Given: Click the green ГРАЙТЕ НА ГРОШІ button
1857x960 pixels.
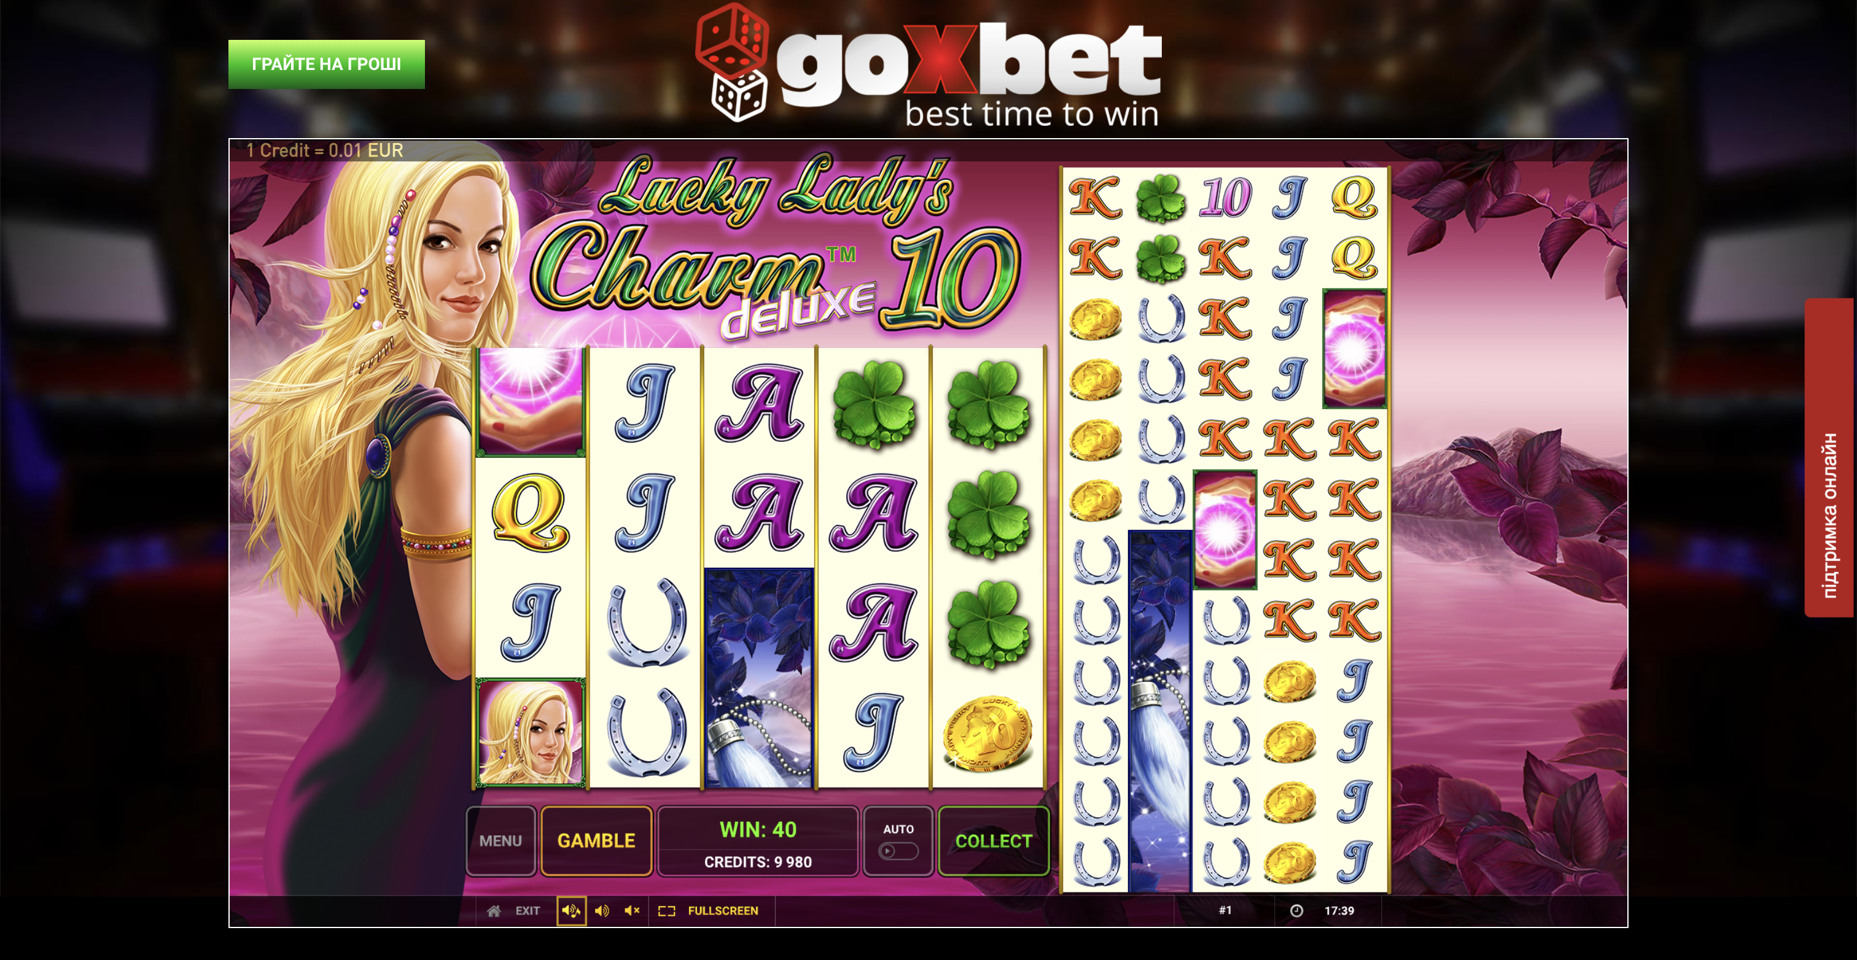Looking at the screenshot, I should (x=327, y=64).
